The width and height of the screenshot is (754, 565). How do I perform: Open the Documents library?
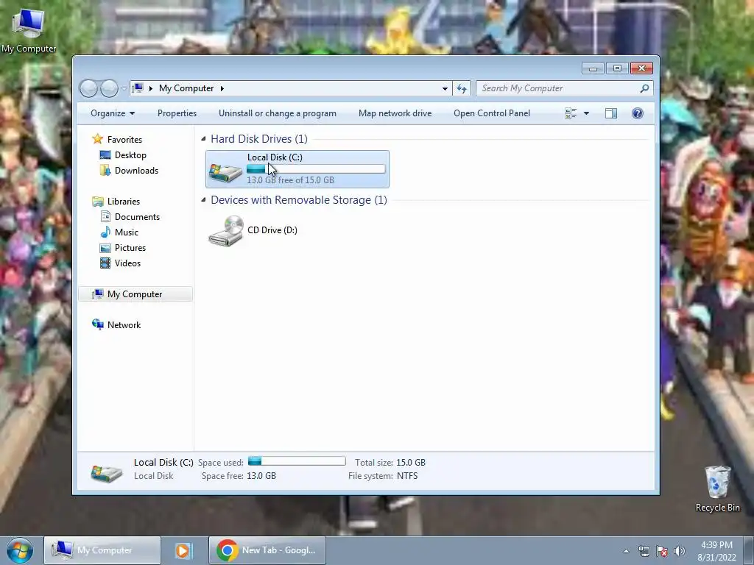[137, 217]
